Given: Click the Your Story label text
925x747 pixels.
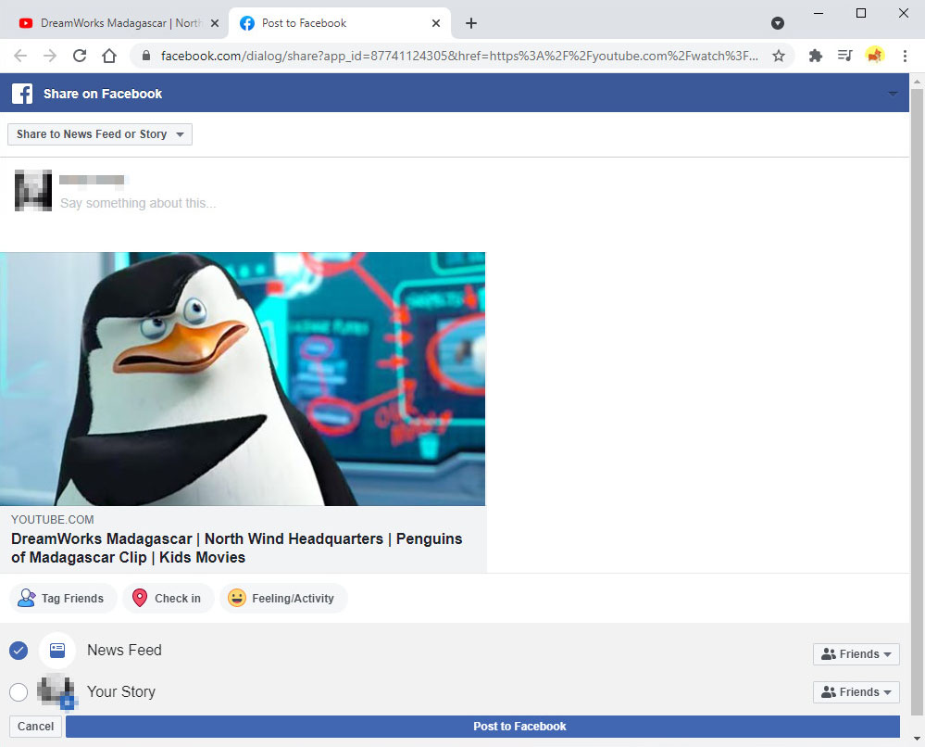Looking at the screenshot, I should tap(121, 691).
